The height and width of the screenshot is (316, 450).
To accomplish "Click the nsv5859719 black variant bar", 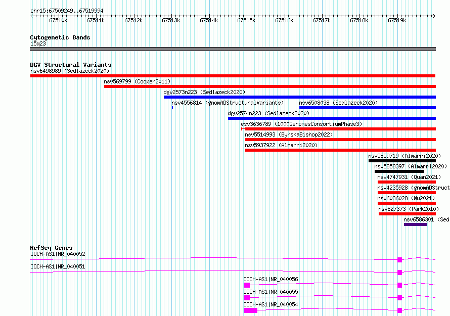I will pos(402,161).
